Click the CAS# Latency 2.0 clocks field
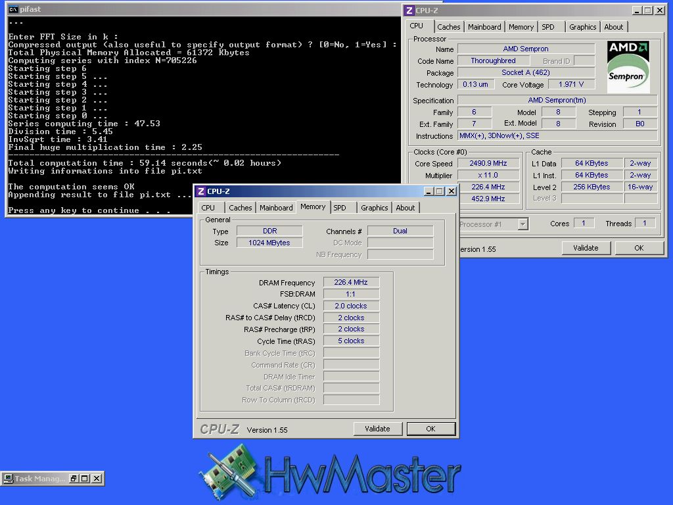 tap(351, 306)
